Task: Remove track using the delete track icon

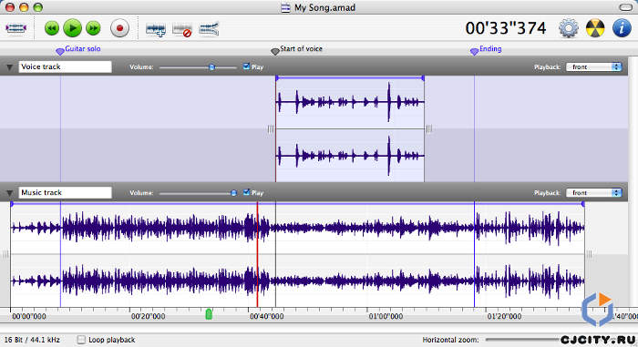Action: pos(182,29)
